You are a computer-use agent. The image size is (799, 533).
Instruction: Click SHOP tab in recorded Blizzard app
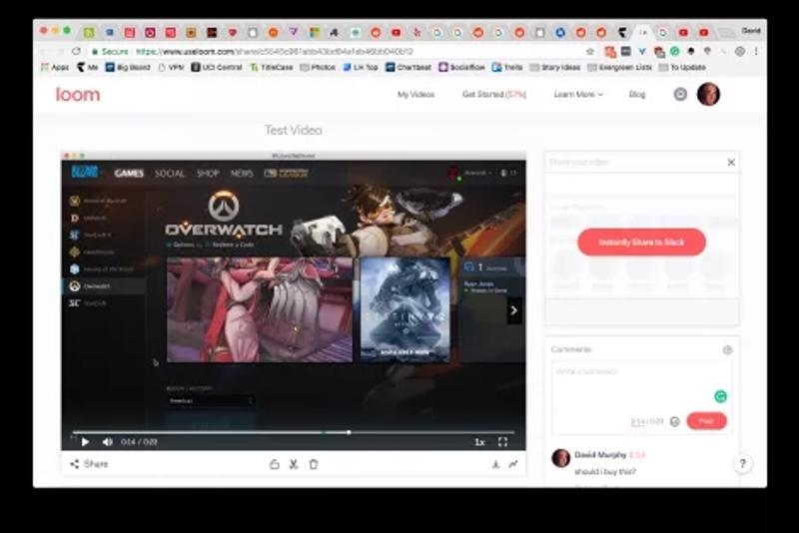(x=208, y=173)
